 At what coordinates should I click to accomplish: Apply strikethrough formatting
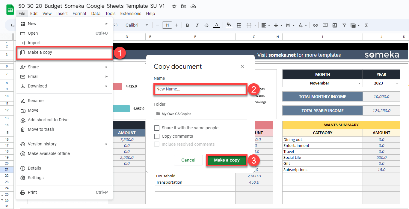tap(207, 25)
